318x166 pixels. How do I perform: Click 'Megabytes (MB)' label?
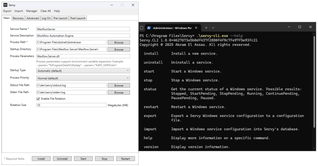click(118, 105)
